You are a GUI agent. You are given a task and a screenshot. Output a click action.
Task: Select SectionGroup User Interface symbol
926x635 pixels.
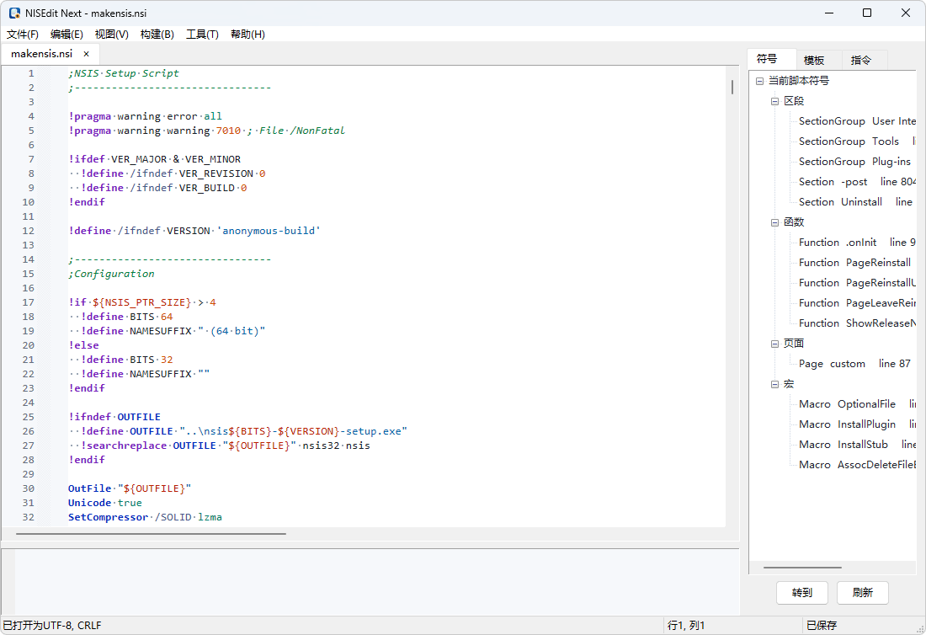coord(857,121)
